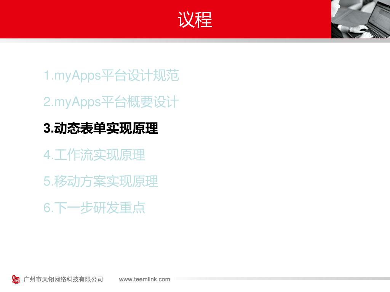Select agenda item 1.myApps平台设计规范
This screenshot has height=292, width=390.
111,75
